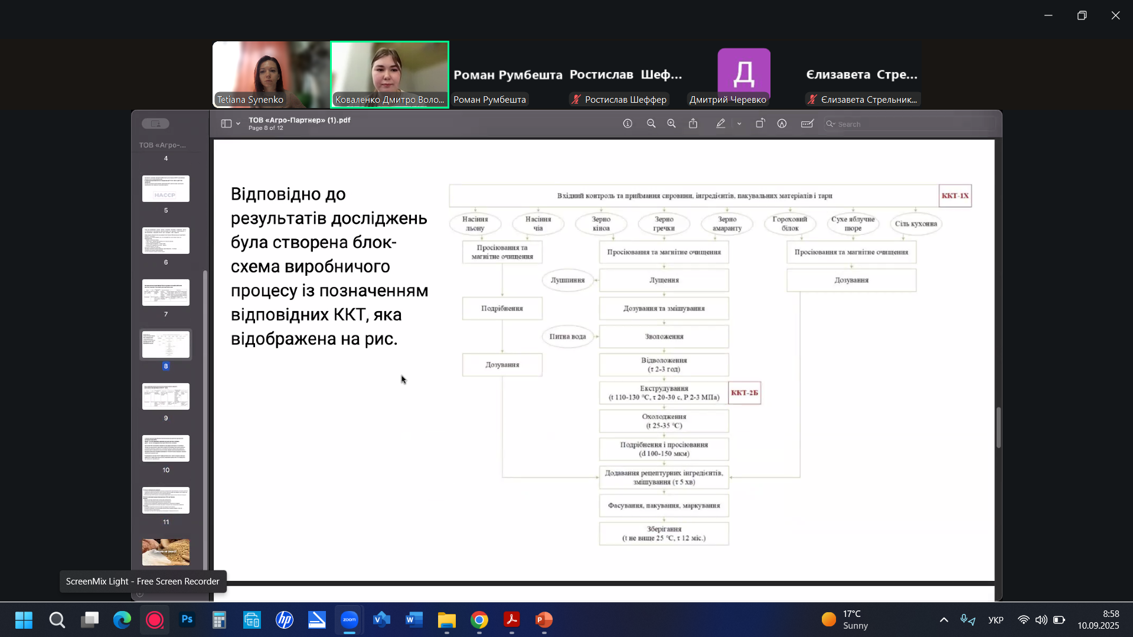Select the highlight pen tool
Screen dimensions: 1133x637
click(721, 123)
